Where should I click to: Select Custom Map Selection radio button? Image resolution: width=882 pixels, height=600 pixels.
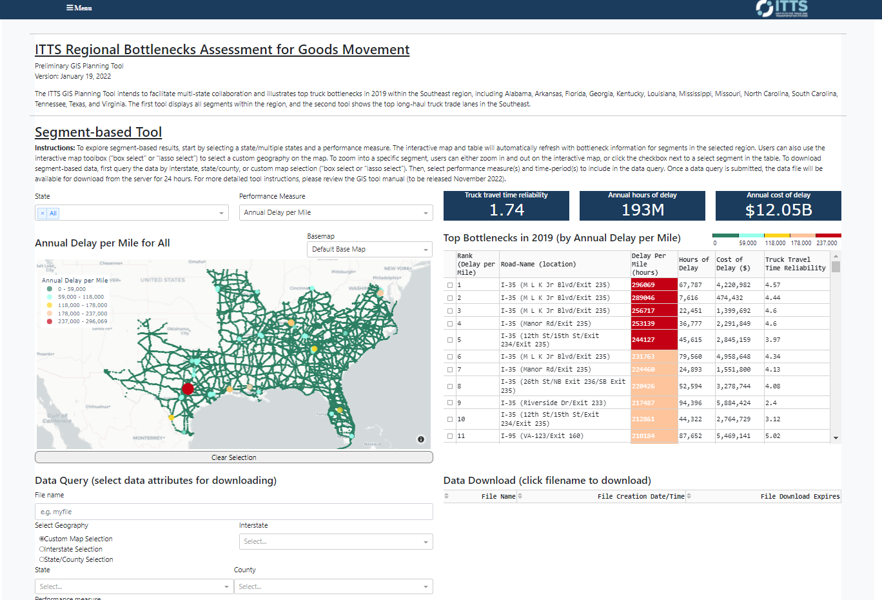tap(42, 539)
